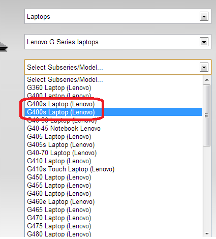This screenshot has height=239, width=216.
Task: Pick G465 Laptop (Lenovo)
Action: click(x=113, y=210)
